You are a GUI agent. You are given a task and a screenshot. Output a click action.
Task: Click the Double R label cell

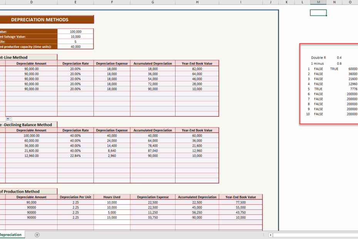[x=318, y=58]
